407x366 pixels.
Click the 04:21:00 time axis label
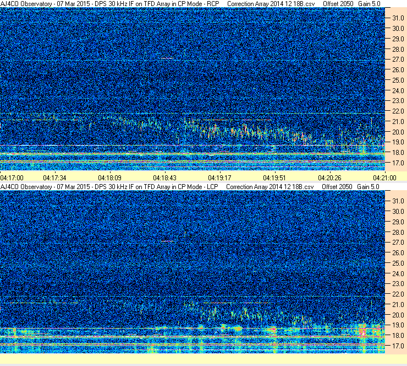pos(384,178)
